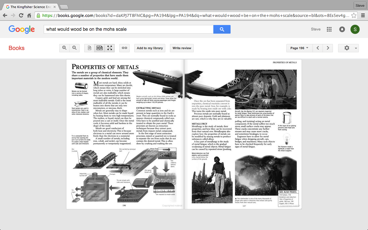The image size is (368, 230).
Task: Click the 'Extracting Metals' subheading
Action: tap(148, 108)
